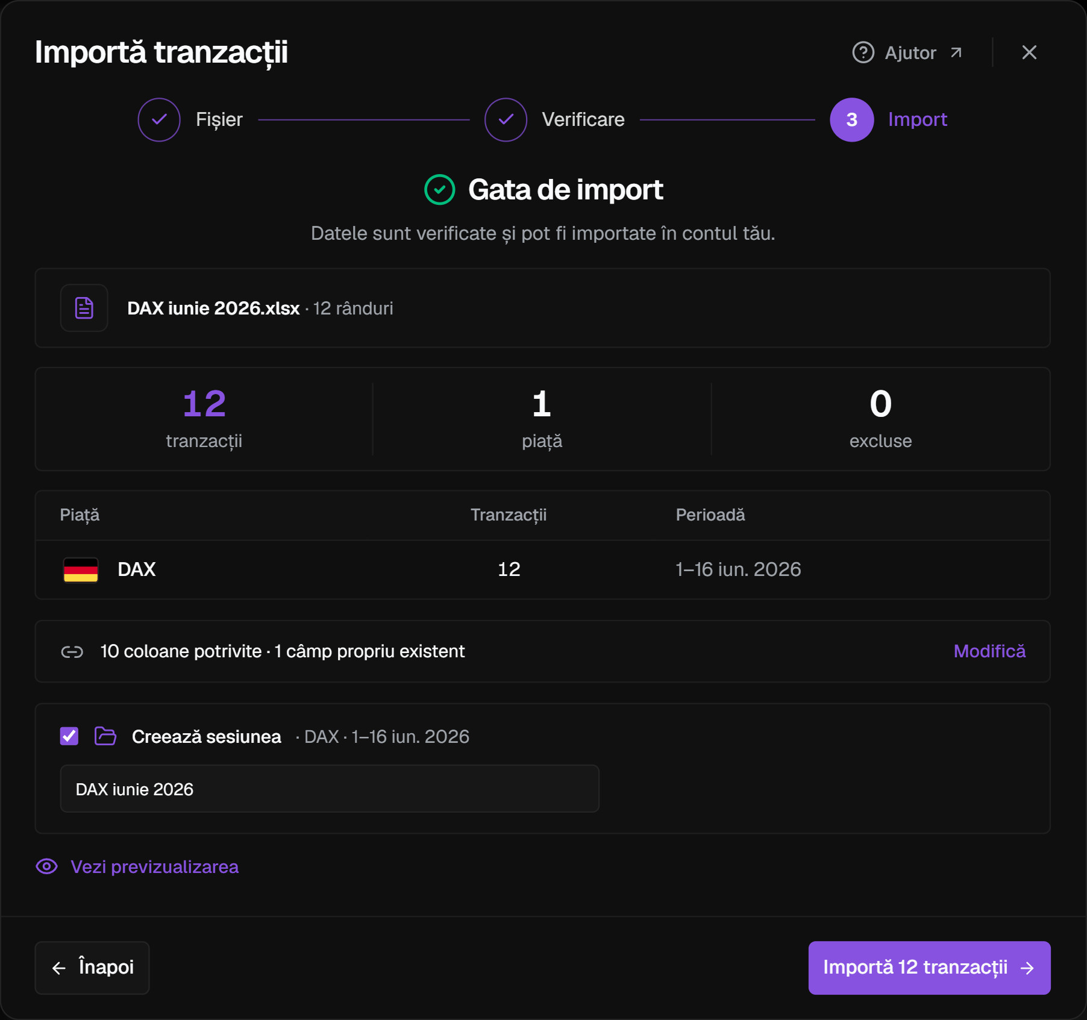Viewport: 1087px width, 1020px height.
Task: Click the Tranzacții column header
Action: [x=509, y=515]
